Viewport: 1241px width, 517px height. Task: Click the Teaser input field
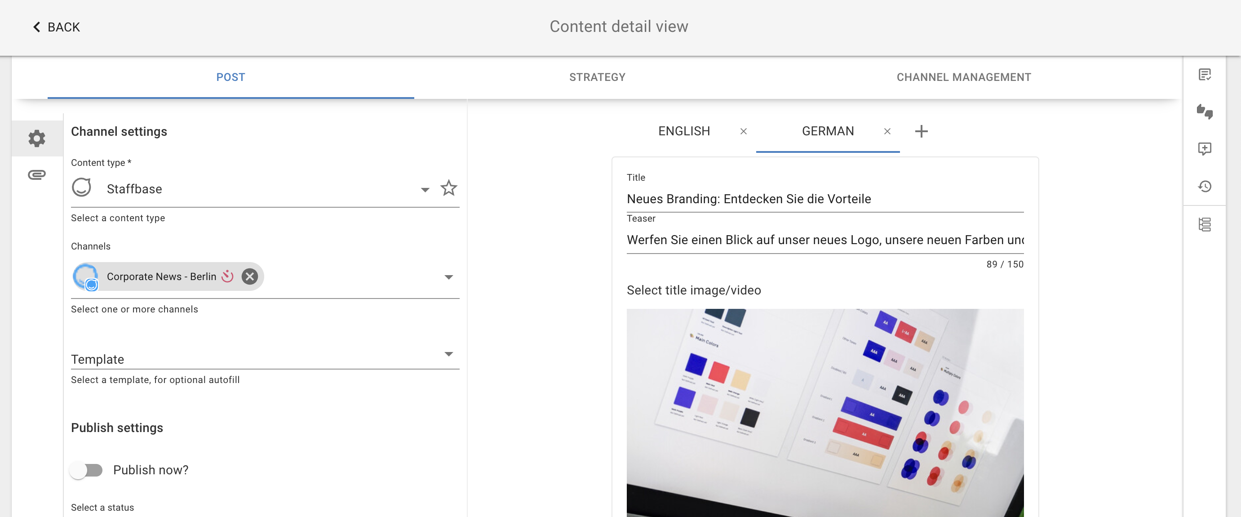click(825, 240)
